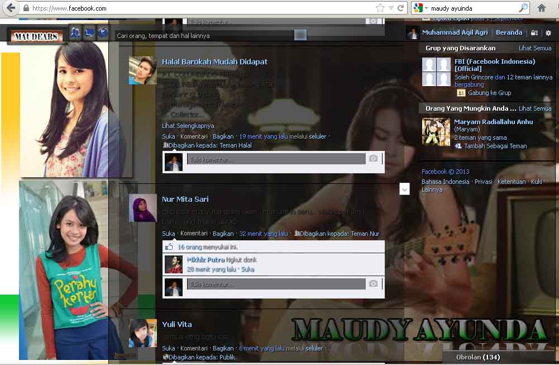Click Lihat Selengkapnya to expand post
Image resolution: width=559 pixels, height=365 pixels.
point(188,126)
